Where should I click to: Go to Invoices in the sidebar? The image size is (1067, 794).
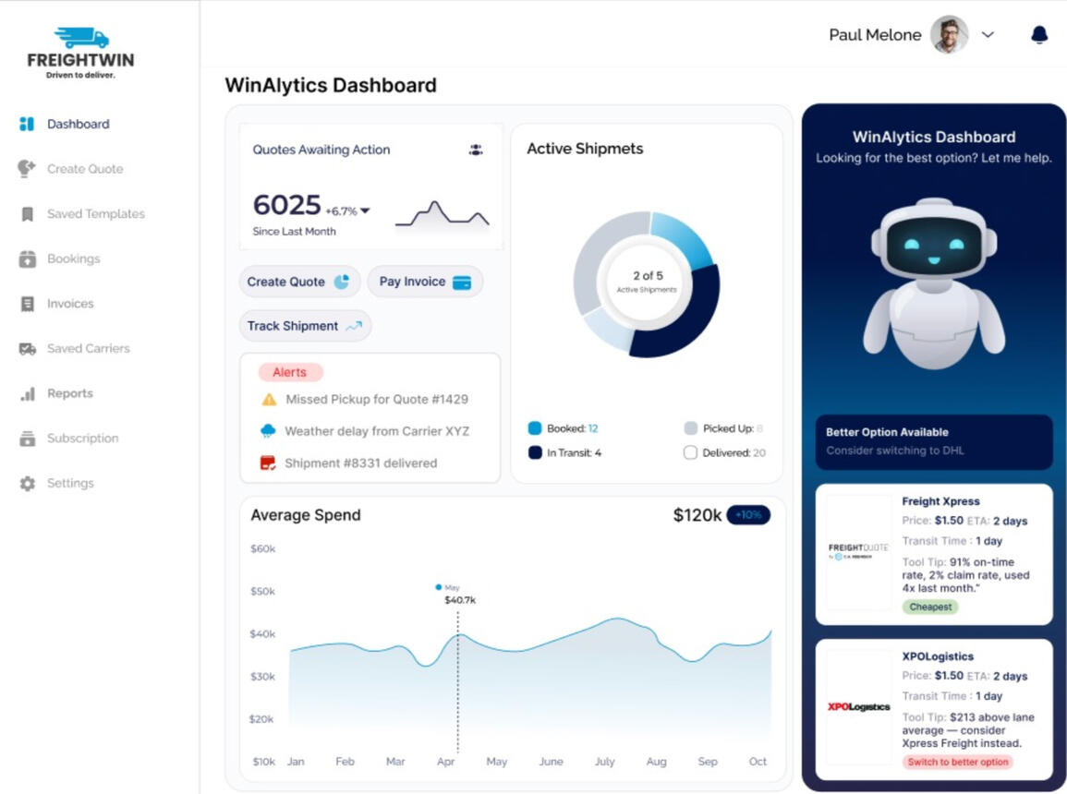(70, 304)
